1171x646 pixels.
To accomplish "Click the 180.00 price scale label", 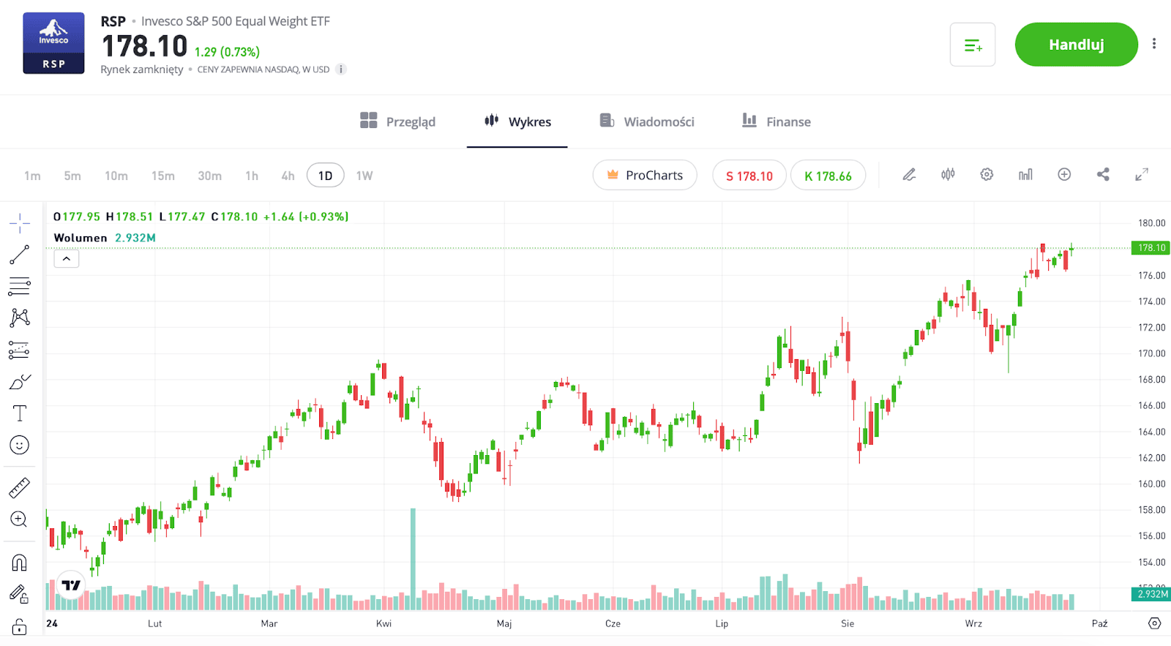I will tap(1151, 223).
